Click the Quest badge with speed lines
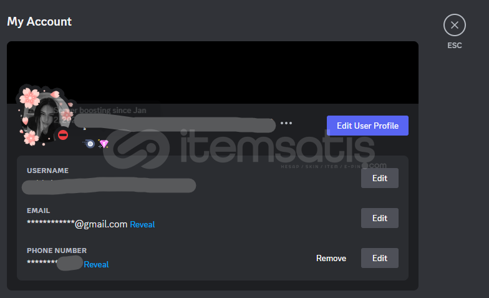Viewport: 489px width, 298px height. pyautogui.click(x=89, y=144)
